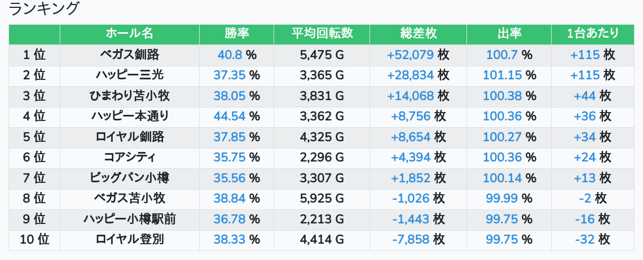
Task: Click the -32 per-machine link
Action: click(585, 239)
